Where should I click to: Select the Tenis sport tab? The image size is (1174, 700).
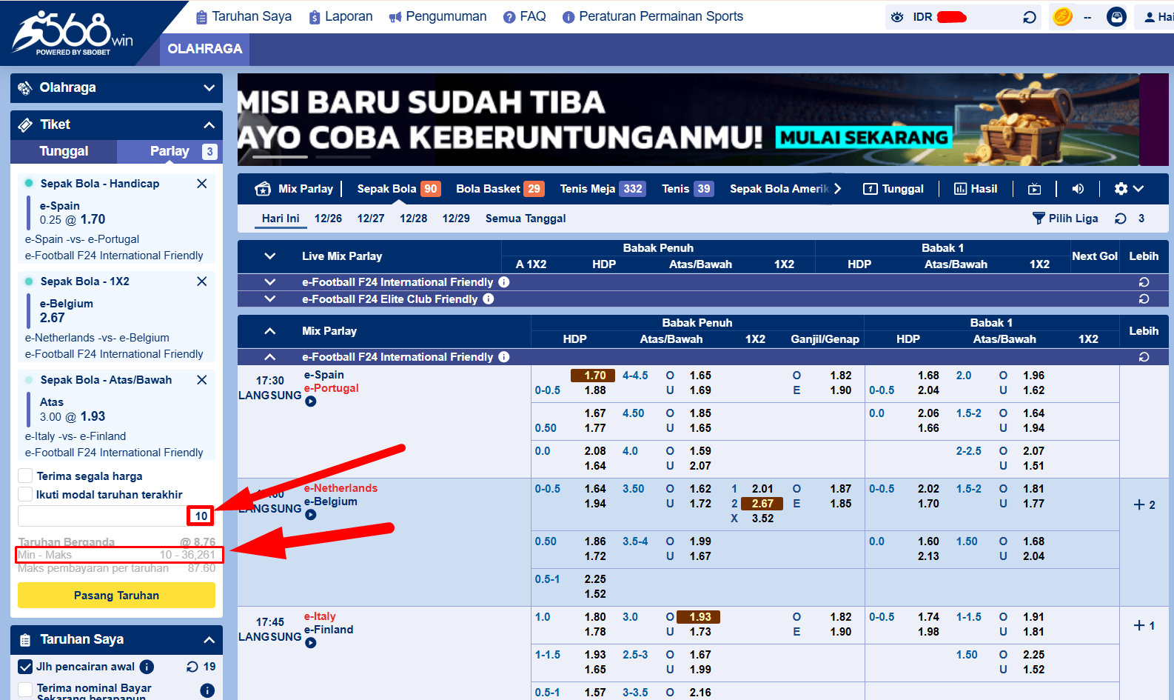tap(687, 189)
